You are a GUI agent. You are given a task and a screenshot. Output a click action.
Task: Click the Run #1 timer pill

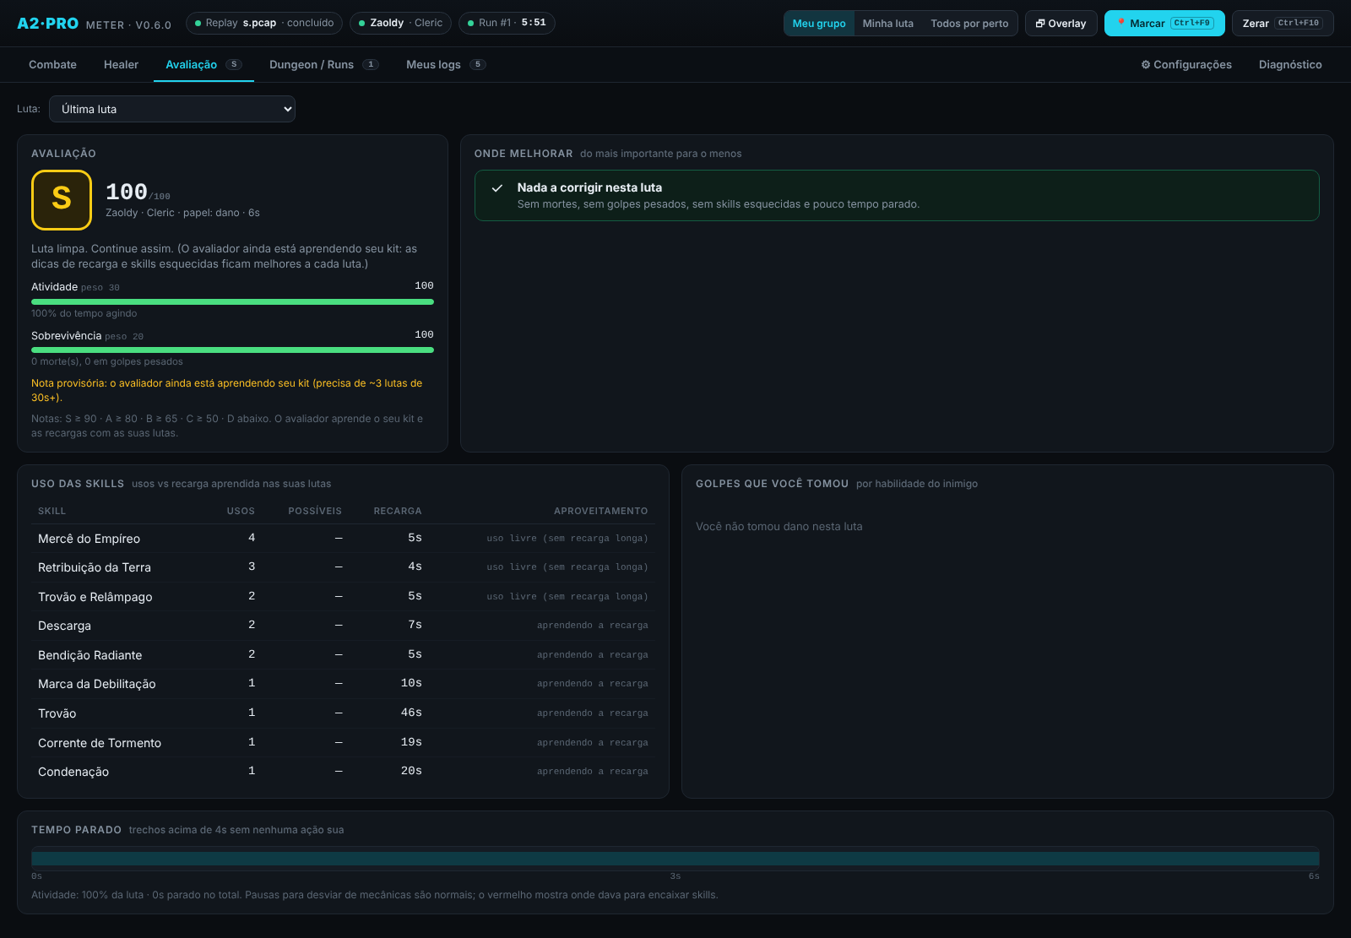click(x=507, y=23)
